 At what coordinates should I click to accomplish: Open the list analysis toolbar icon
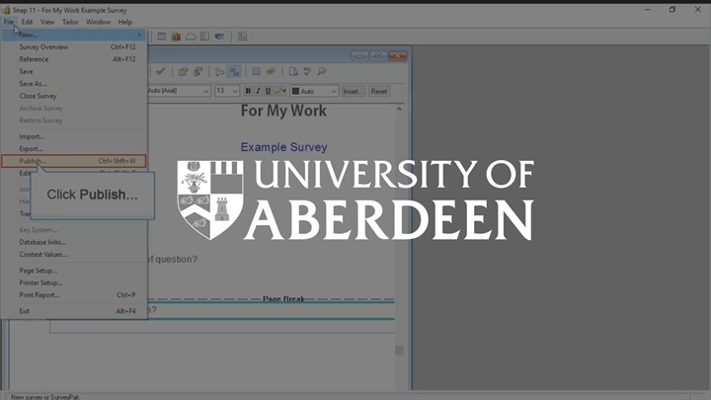[205, 37]
